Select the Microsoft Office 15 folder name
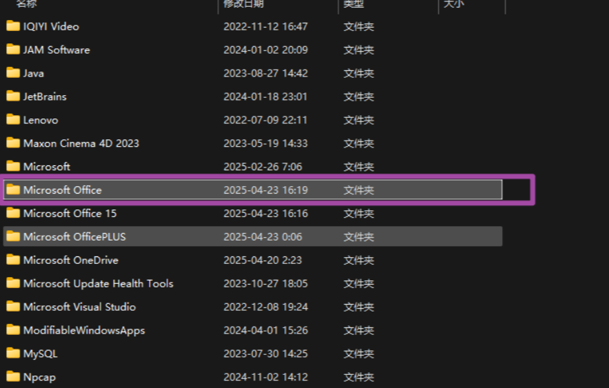Screen dimensions: 609x388 click(70, 213)
